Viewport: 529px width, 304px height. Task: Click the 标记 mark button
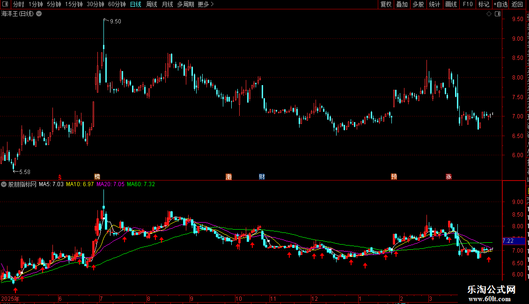coord(484,4)
